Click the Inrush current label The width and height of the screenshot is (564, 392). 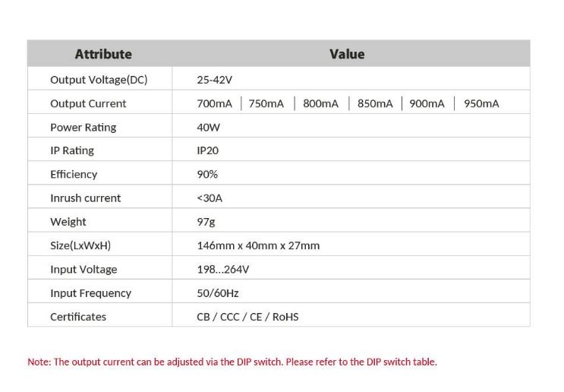coord(86,198)
